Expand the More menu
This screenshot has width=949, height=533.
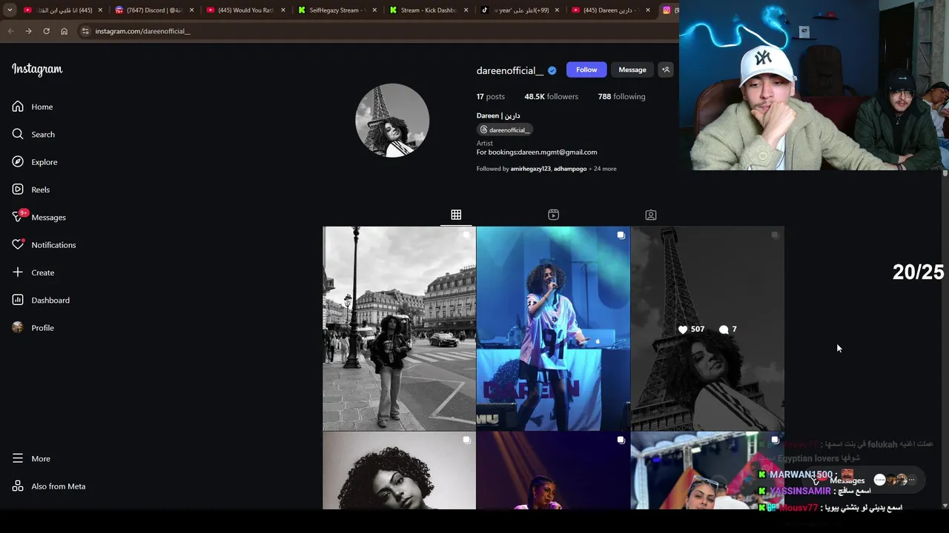[x=32, y=459]
